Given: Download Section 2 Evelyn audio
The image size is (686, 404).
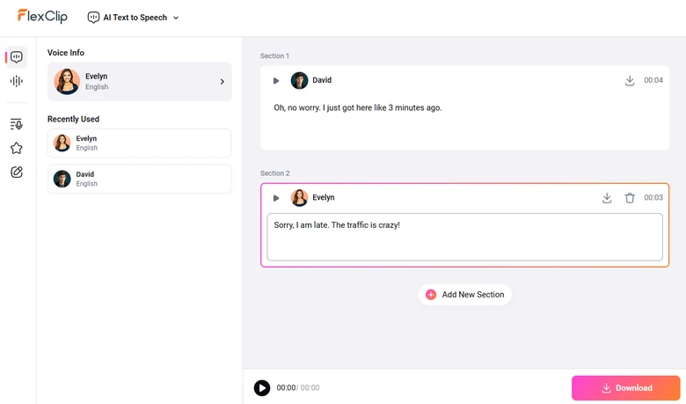Looking at the screenshot, I should coord(607,198).
